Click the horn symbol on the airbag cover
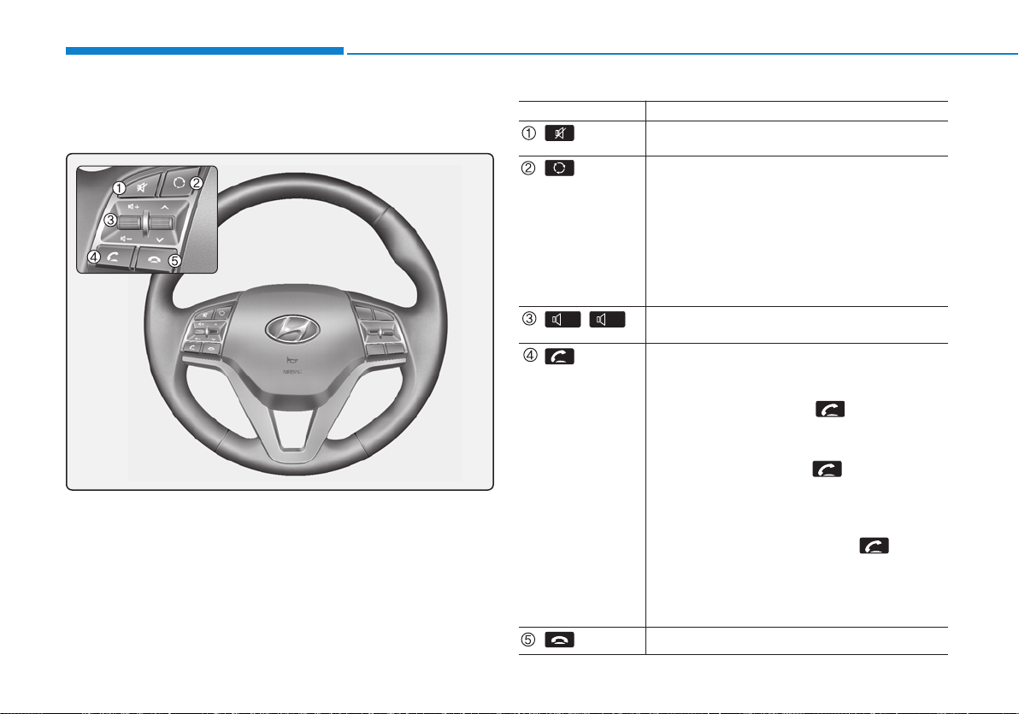The height and width of the screenshot is (714, 1019). point(292,360)
